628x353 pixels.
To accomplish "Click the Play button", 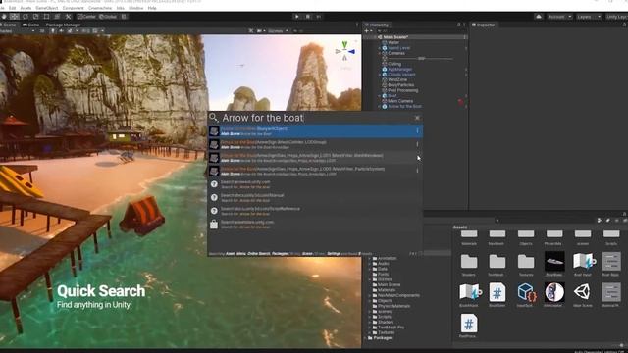I will click(296, 17).
